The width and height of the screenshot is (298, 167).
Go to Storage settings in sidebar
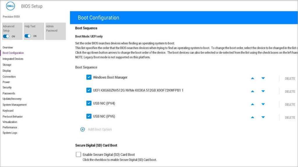point(7,65)
